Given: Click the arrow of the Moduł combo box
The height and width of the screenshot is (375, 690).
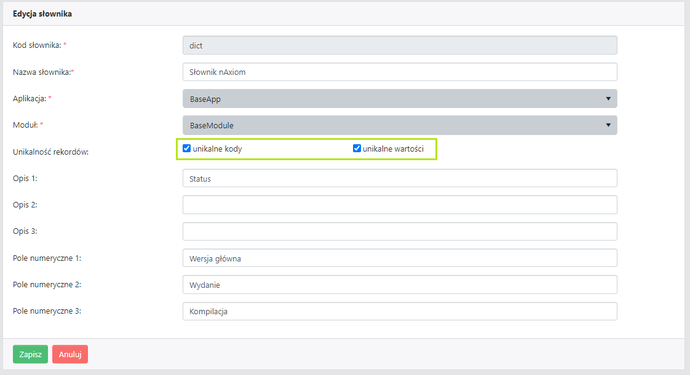Looking at the screenshot, I should [x=608, y=125].
